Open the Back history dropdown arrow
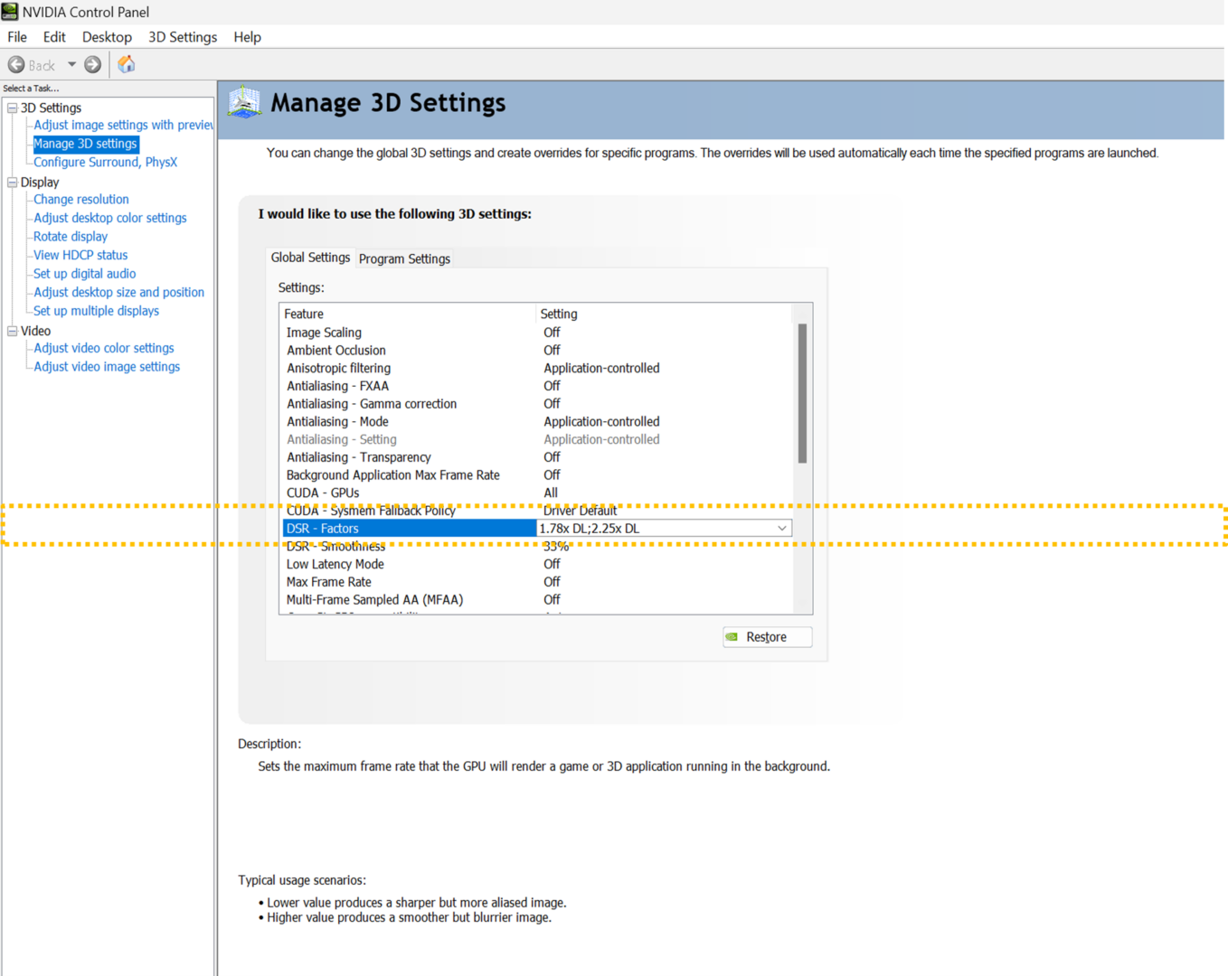1228x976 pixels. pyautogui.click(x=71, y=65)
